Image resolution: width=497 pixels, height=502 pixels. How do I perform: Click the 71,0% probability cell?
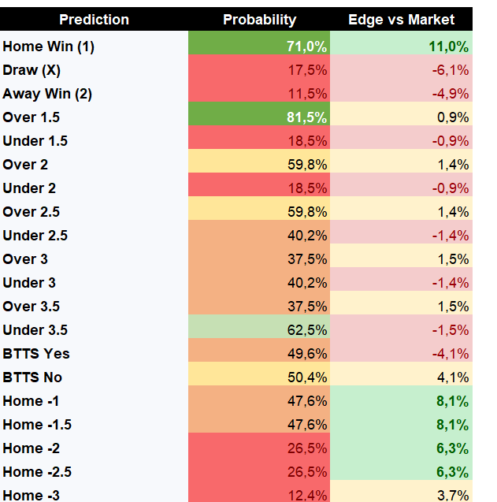tap(259, 46)
